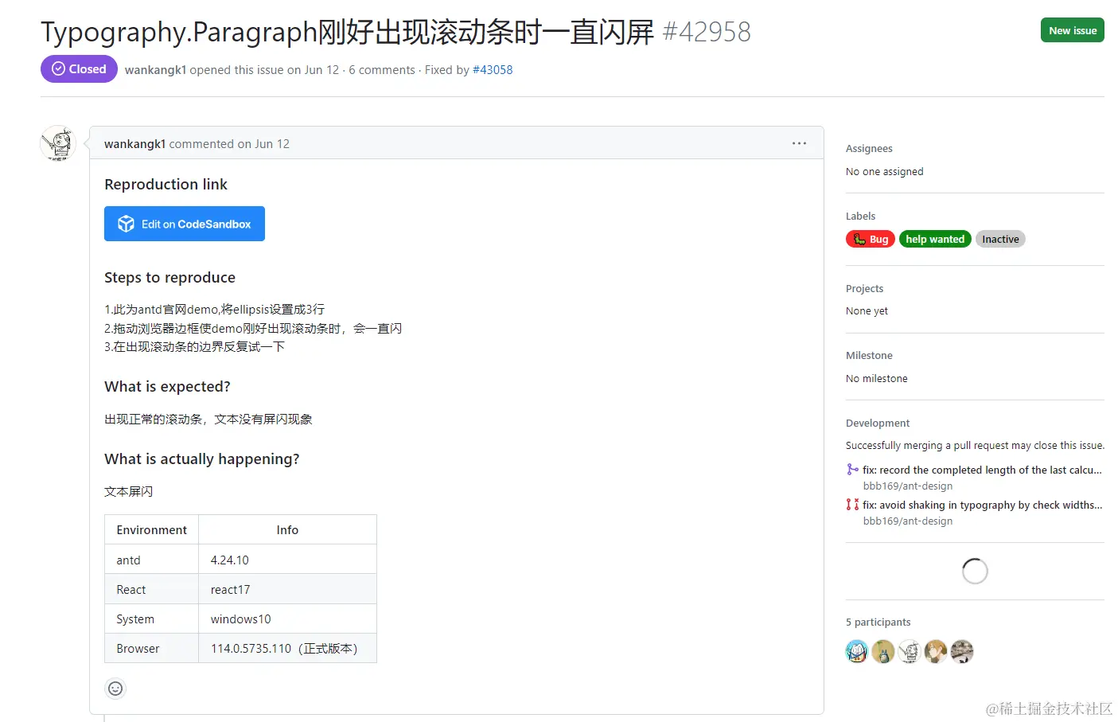Add an emoji reaction to the comment
This screenshot has width=1118, height=722.
pyautogui.click(x=115, y=689)
